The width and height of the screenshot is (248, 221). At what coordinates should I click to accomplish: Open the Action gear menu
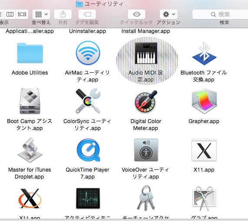point(169,14)
